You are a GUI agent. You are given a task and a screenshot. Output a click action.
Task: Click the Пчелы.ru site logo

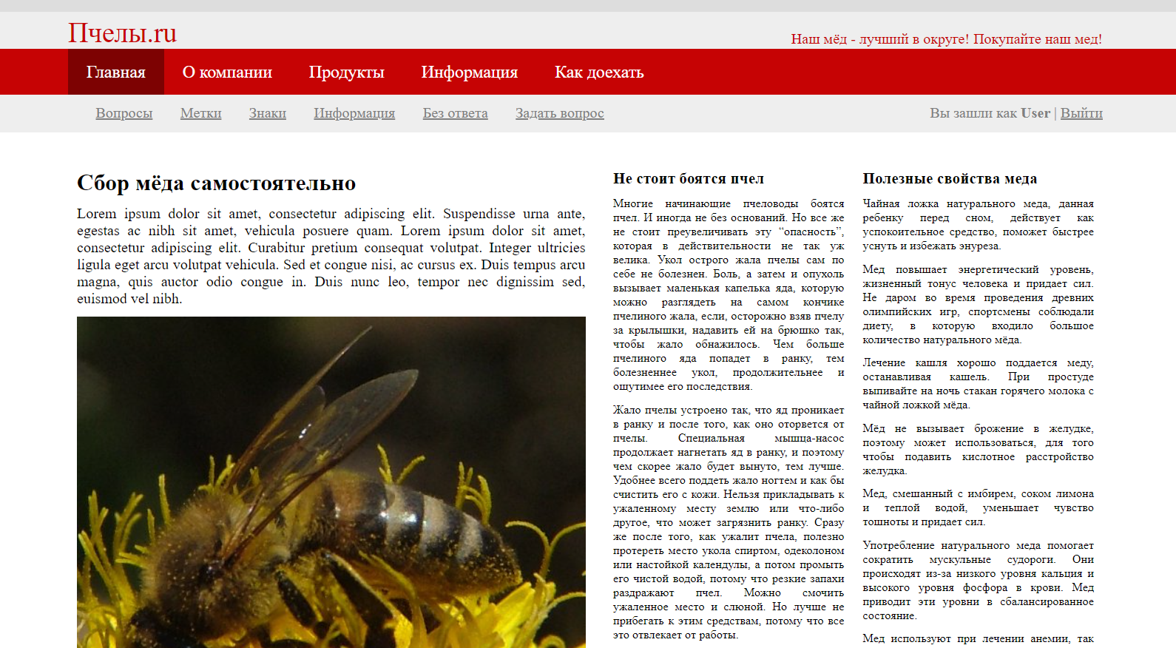tap(122, 33)
